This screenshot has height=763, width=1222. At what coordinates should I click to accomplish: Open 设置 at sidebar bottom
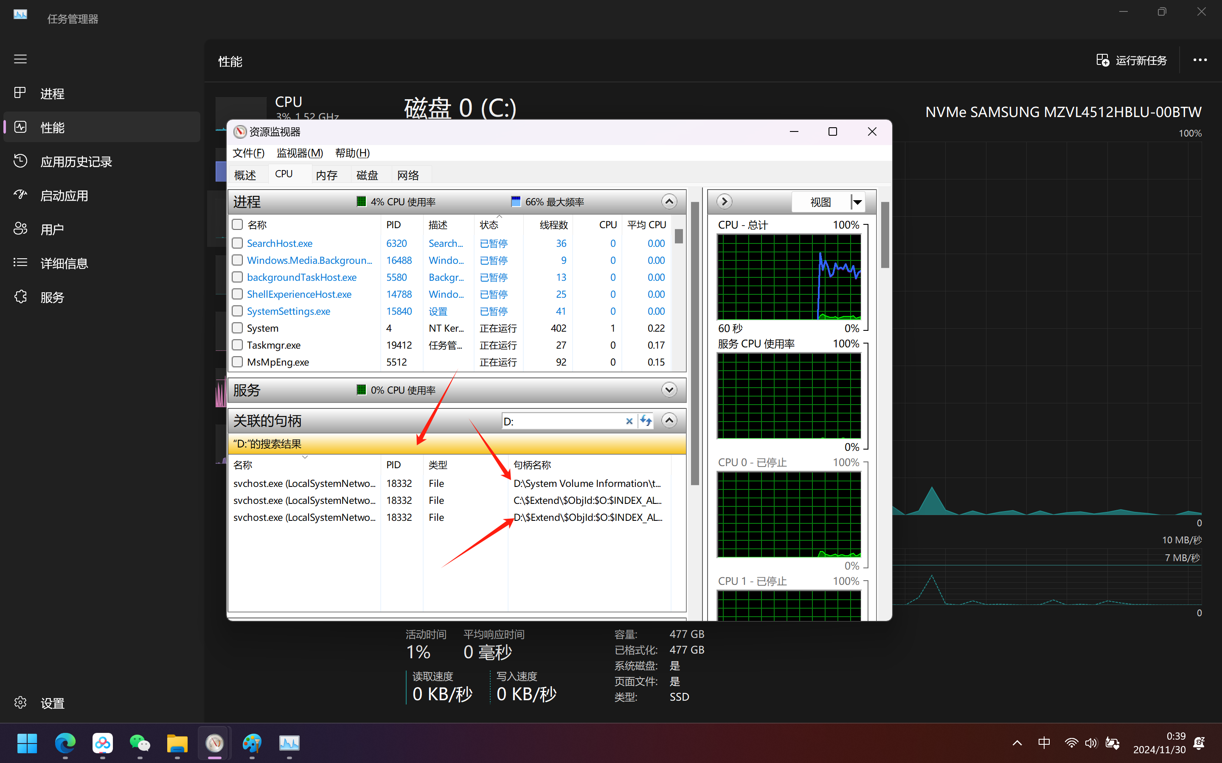[52, 703]
